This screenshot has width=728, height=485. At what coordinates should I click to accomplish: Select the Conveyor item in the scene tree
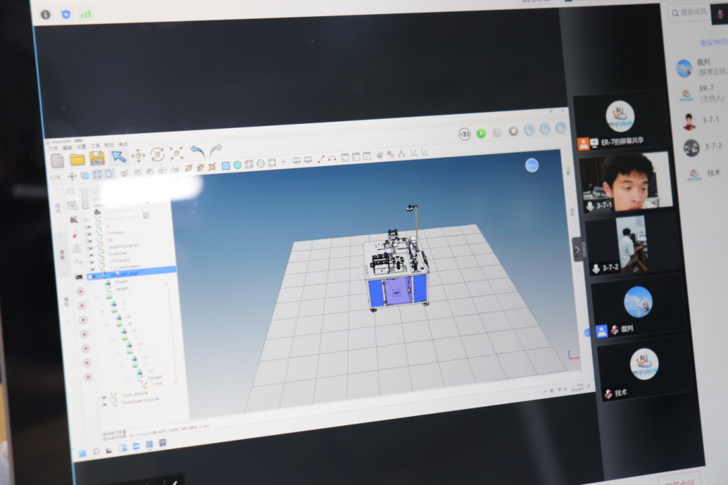click(x=116, y=232)
